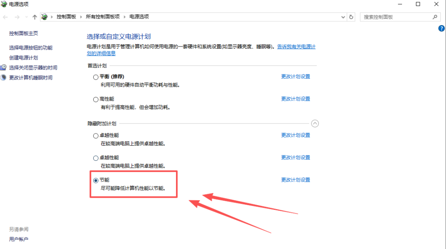Navigate to 控制面板 in the breadcrumb
The image size is (446, 249).
(x=66, y=17)
